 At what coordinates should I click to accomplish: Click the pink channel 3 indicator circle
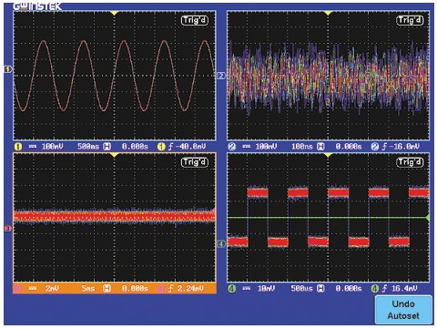coord(18,289)
